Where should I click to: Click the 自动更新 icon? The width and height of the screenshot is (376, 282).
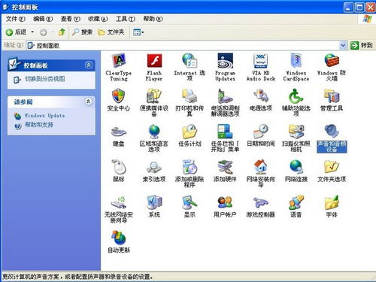tap(118, 238)
